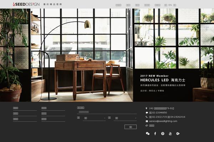Email service@seedlighting.com

click(x=163, y=121)
